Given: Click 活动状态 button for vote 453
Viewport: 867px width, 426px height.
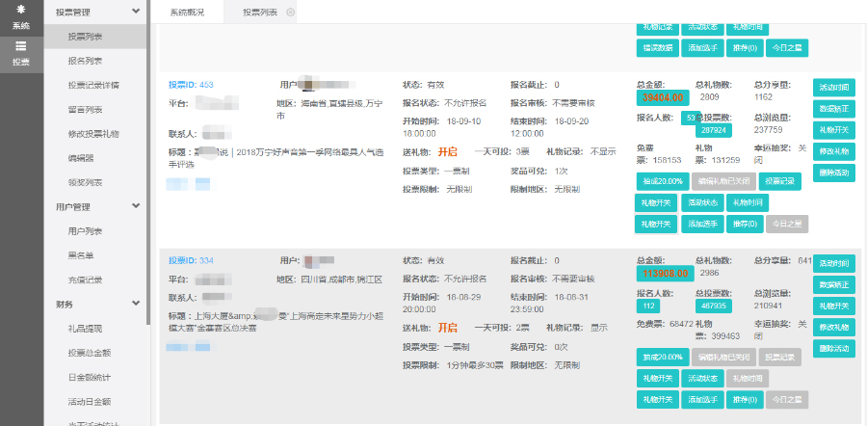Looking at the screenshot, I should pyautogui.click(x=702, y=202).
